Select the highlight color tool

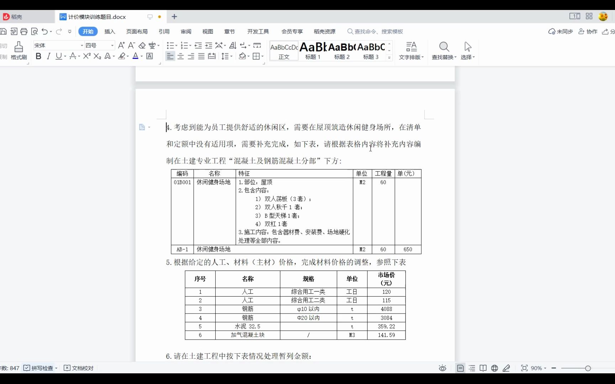click(121, 56)
